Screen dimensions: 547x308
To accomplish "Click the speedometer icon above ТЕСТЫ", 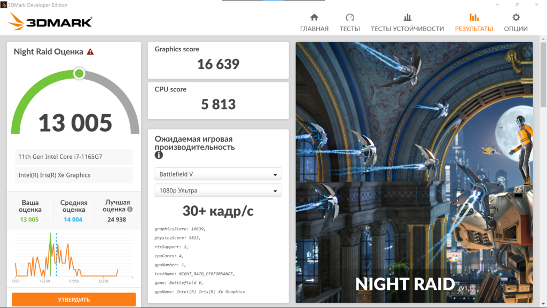I will (x=350, y=17).
